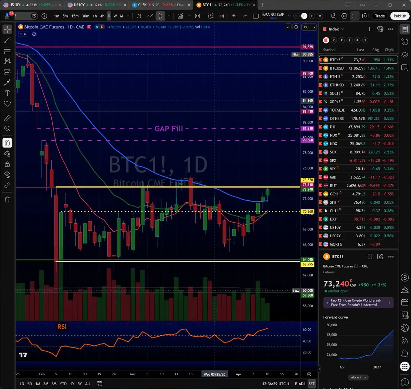Open the calendar icon in right sidebar
411x389 pixels.
coord(404,302)
